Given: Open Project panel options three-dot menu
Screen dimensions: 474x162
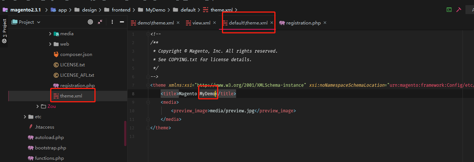Looking at the screenshot, I should coord(112,22).
